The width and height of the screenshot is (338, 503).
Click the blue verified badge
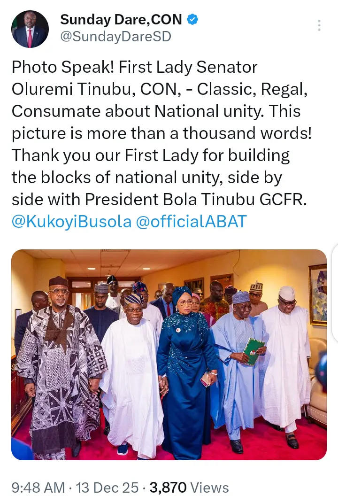click(x=193, y=19)
